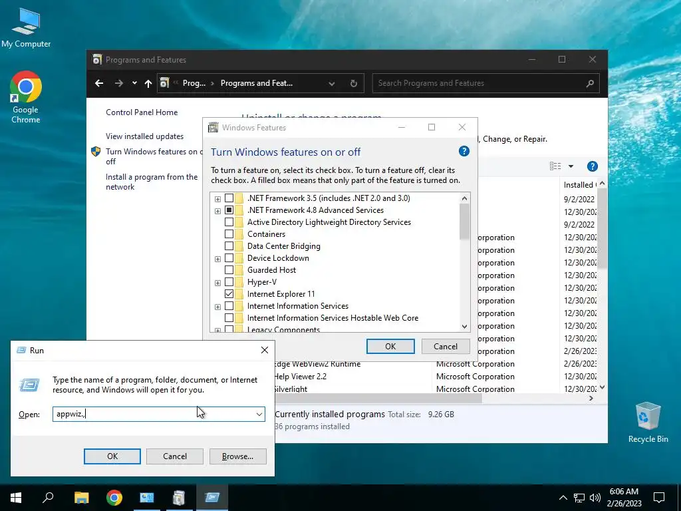Show hidden system tray icons
This screenshot has width=681, height=511.
[x=563, y=498]
